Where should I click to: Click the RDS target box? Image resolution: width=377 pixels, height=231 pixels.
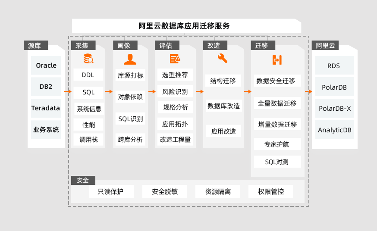point(334,66)
